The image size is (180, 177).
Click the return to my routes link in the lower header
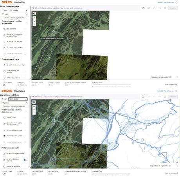(x=166, y=91)
